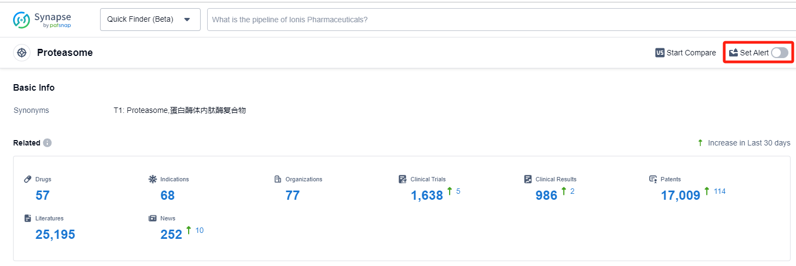Click the Proteasome target icon
The width and height of the screenshot is (796, 266).
click(x=22, y=53)
